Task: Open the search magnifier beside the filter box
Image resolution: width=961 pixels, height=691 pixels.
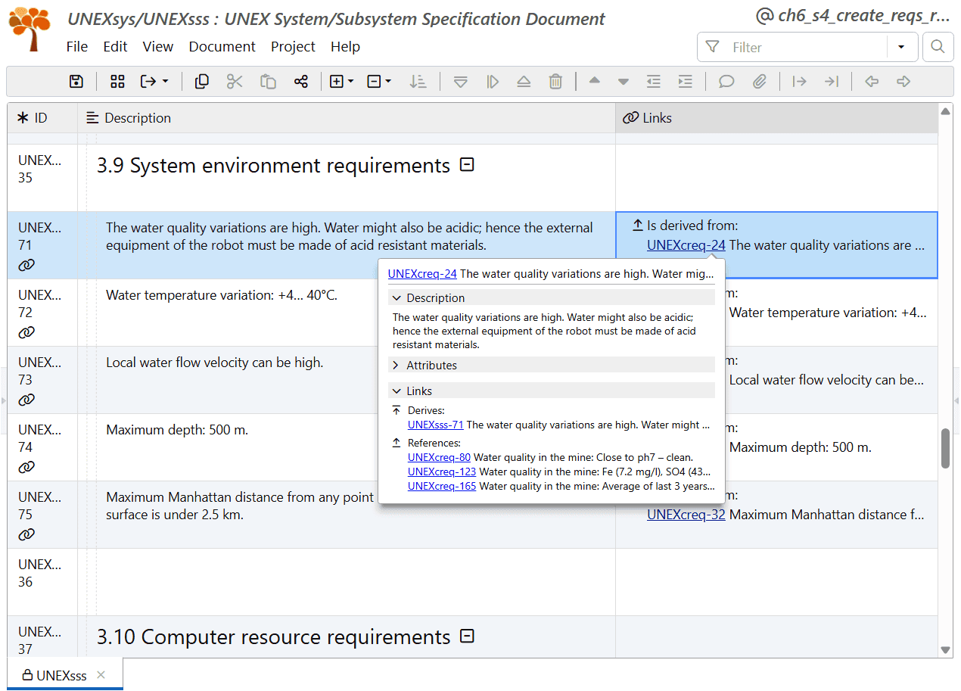Action: point(938,47)
